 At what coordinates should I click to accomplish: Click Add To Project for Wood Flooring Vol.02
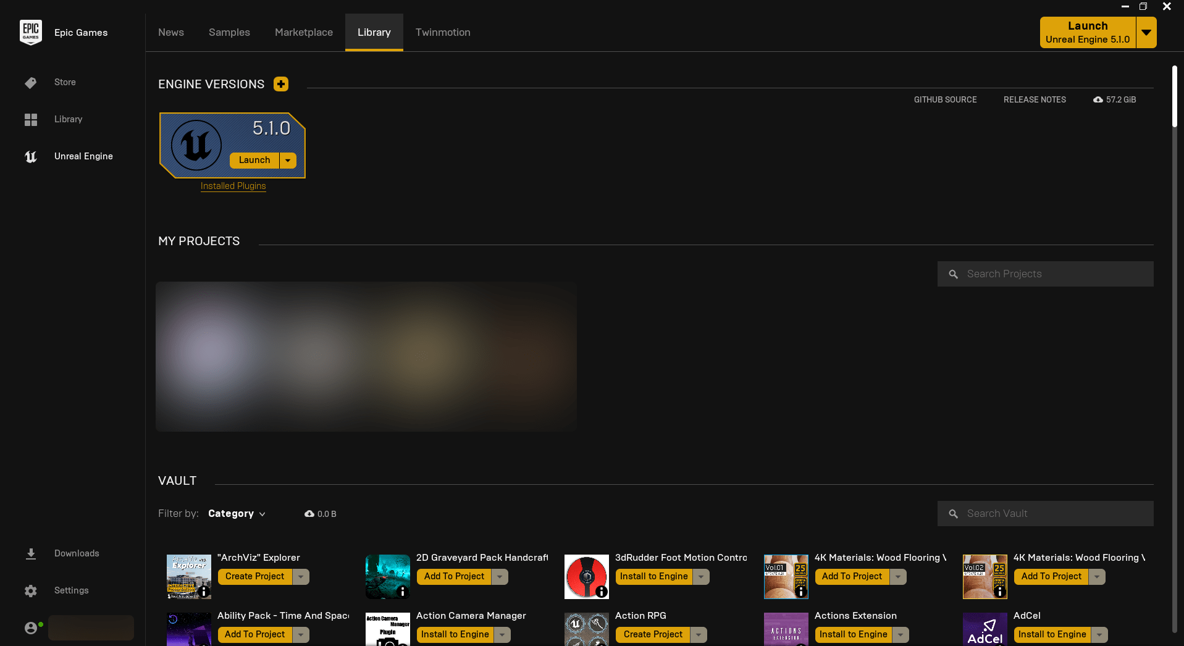[1051, 577]
